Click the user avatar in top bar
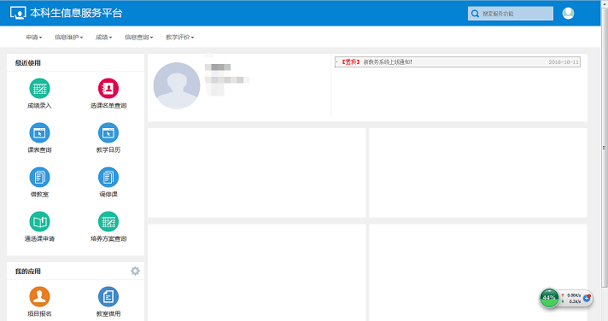 pyautogui.click(x=568, y=13)
